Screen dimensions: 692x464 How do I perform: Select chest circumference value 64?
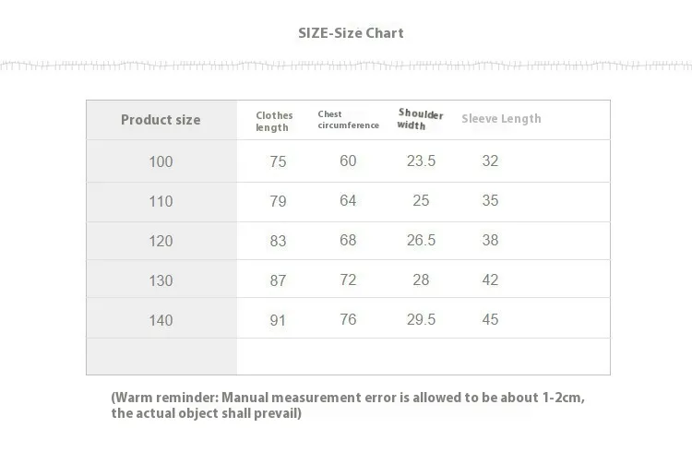[x=348, y=200]
